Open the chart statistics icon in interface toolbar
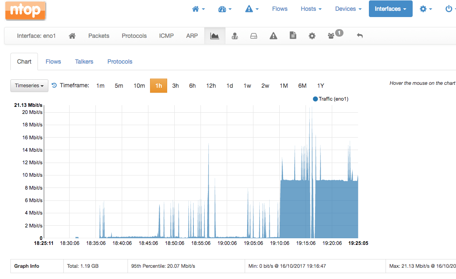Screen dimensions: 456x279 tap(215, 35)
